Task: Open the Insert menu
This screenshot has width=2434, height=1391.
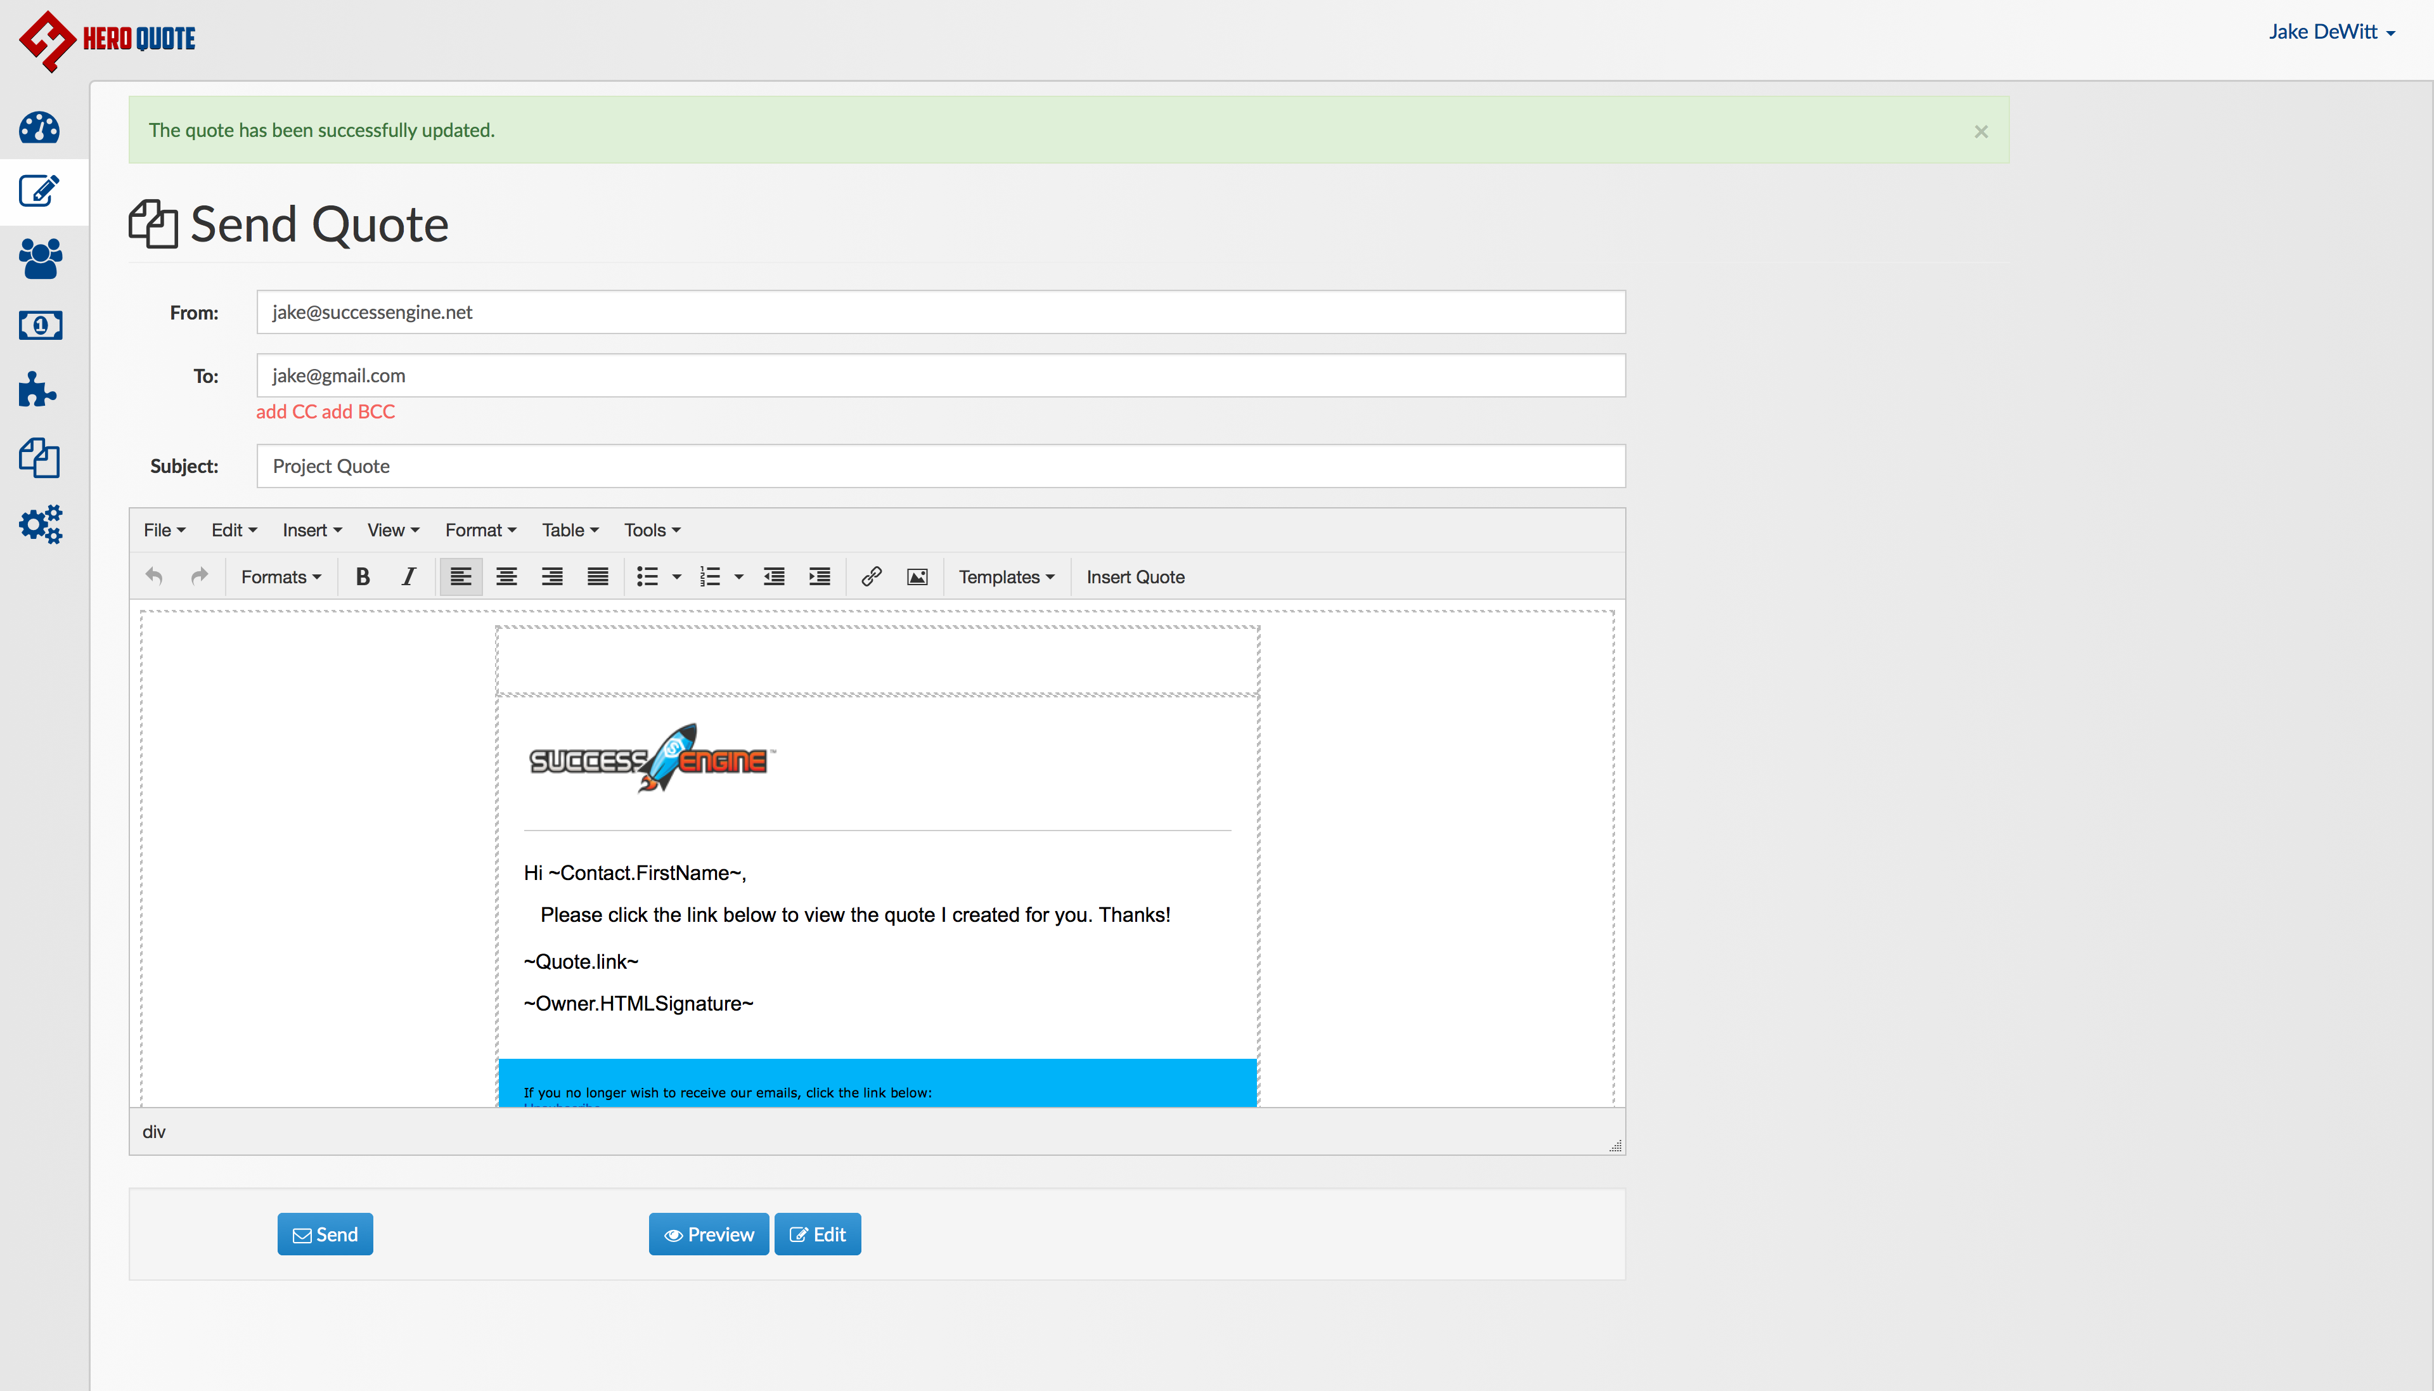Action: [311, 530]
